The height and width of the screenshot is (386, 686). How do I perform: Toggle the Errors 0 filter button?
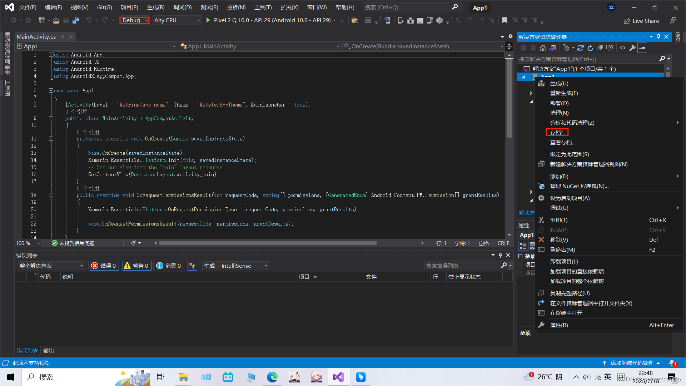pyautogui.click(x=104, y=266)
